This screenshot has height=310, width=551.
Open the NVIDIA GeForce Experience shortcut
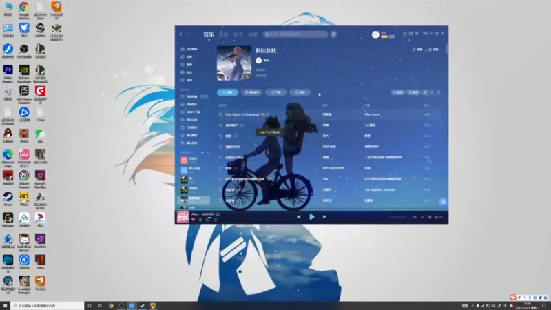(x=24, y=74)
